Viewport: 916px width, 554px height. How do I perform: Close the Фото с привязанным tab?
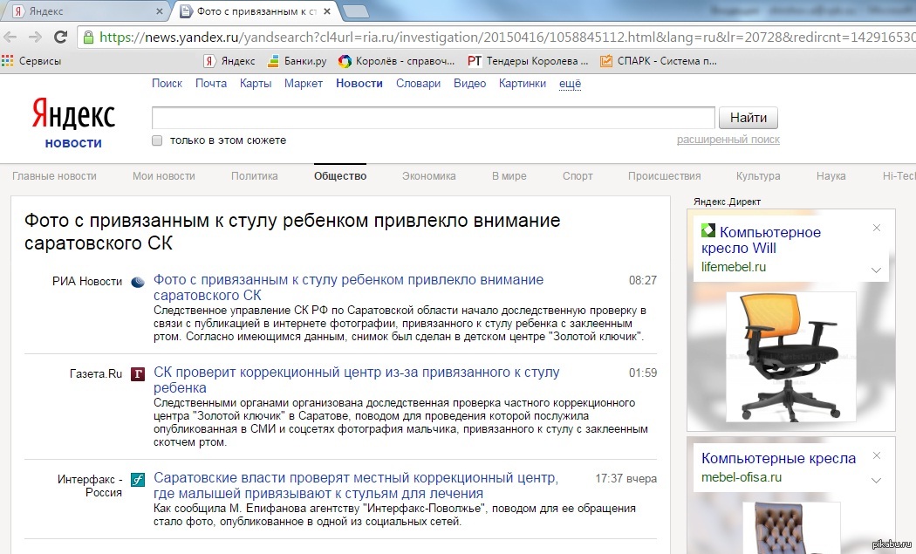point(327,11)
